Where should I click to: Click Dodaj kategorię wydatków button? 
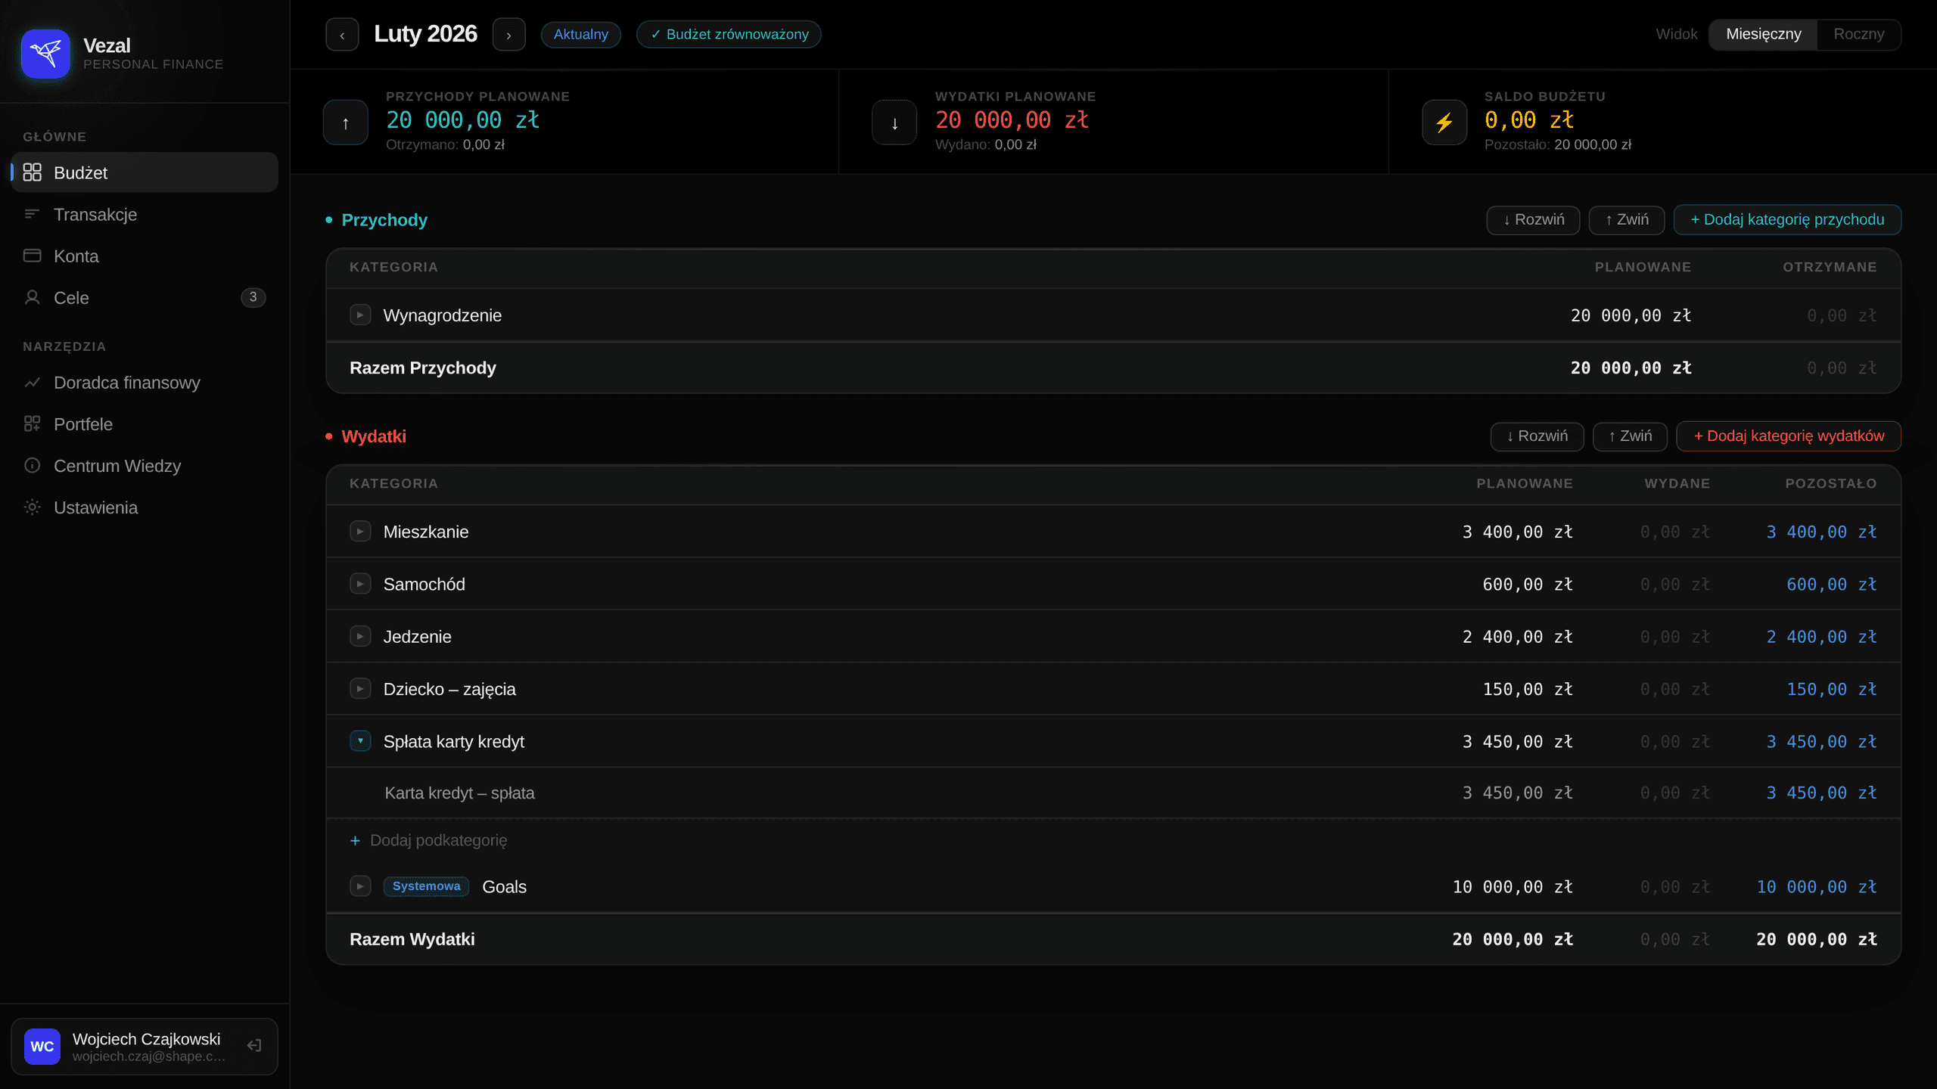(x=1789, y=436)
